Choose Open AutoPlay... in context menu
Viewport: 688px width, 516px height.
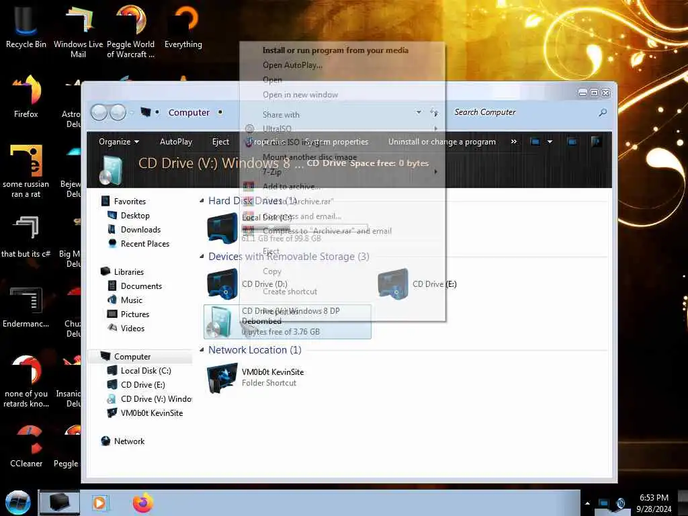coord(292,65)
